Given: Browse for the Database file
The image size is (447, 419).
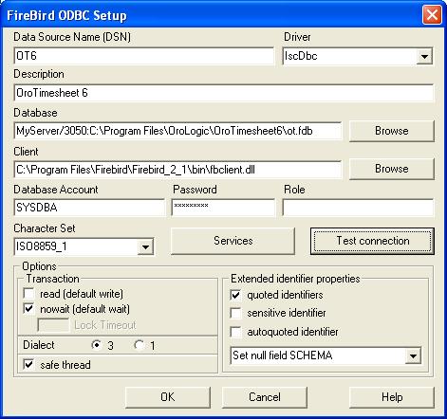Looking at the screenshot, I should [x=392, y=131].
